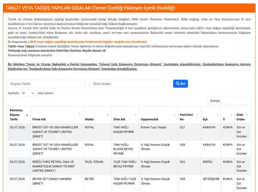This screenshot has height=192, width=258.
Task: Sort by Kamuoyu Duyuru Tarihi column arrows
Action: coord(27,115)
